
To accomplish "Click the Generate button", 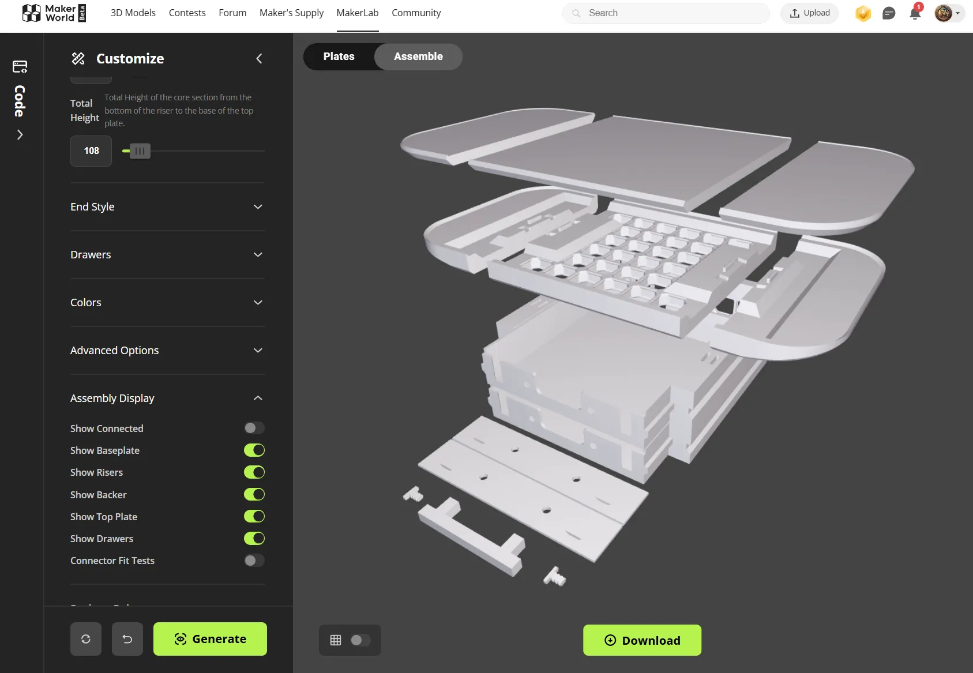I will click(x=209, y=638).
